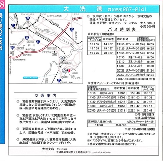This screenshot has height=161, width=163.
Task: Click the JRフレッシュひたち36号 row
Action: (x=135, y=44)
